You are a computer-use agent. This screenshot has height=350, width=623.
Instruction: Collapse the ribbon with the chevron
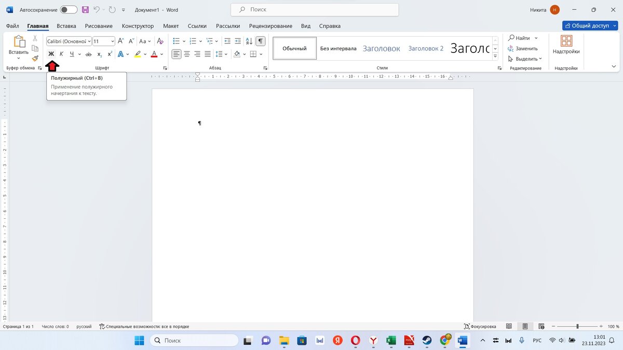(614, 66)
